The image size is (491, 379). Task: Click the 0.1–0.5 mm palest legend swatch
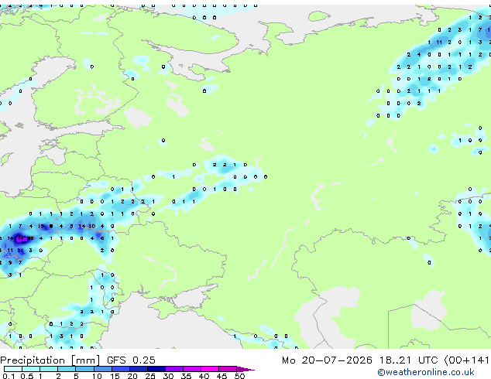click(x=13, y=369)
